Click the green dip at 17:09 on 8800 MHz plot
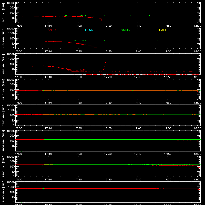This screenshot has width=205, height=205. click(x=43, y=166)
